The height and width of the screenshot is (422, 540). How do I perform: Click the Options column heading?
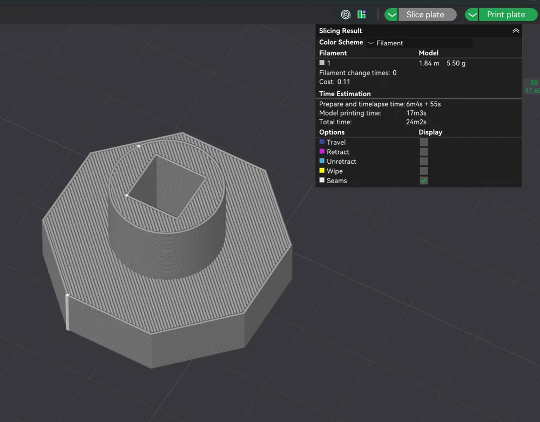click(x=332, y=132)
